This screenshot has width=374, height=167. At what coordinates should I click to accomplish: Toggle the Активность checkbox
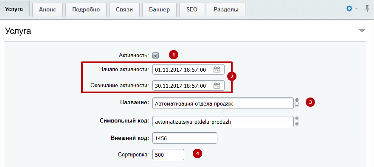(x=155, y=56)
